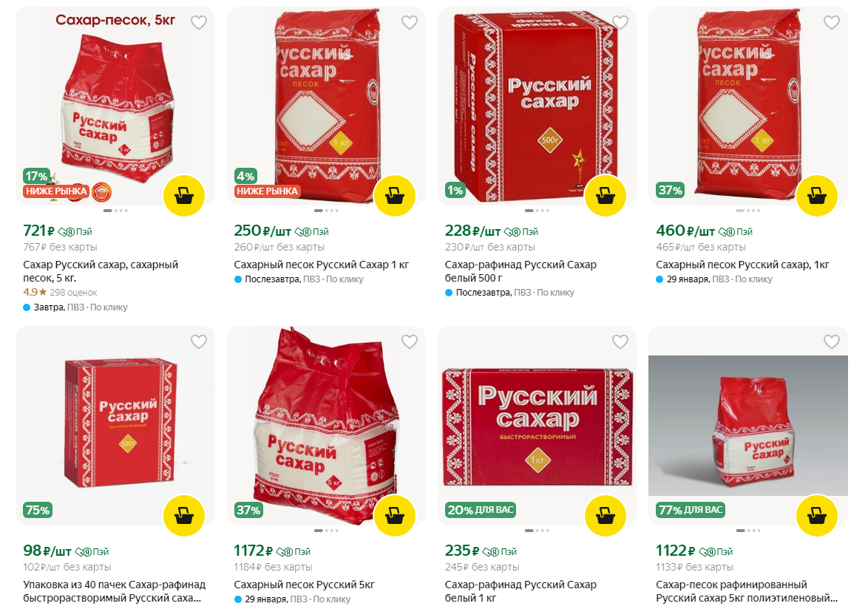The image size is (868, 606).
Task: Add 1172₽ Сахарный песок 5кг to cart
Action: click(395, 516)
